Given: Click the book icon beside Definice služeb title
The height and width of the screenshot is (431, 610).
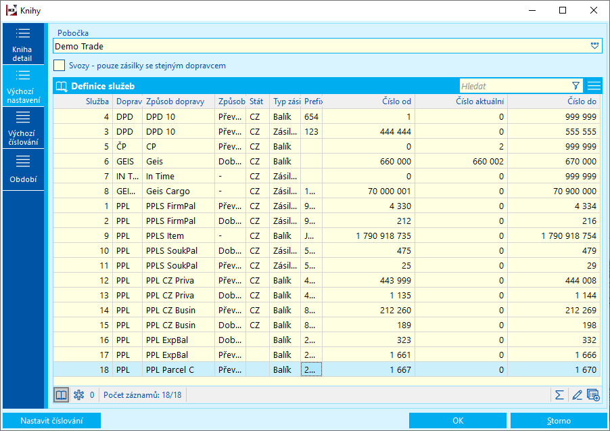Looking at the screenshot, I should click(x=62, y=86).
